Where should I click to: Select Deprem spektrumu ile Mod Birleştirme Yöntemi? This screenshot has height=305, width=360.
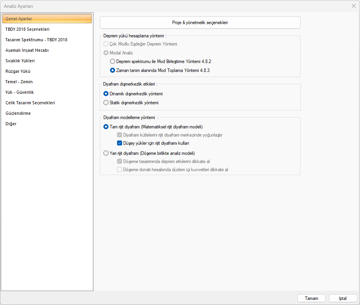113,61
